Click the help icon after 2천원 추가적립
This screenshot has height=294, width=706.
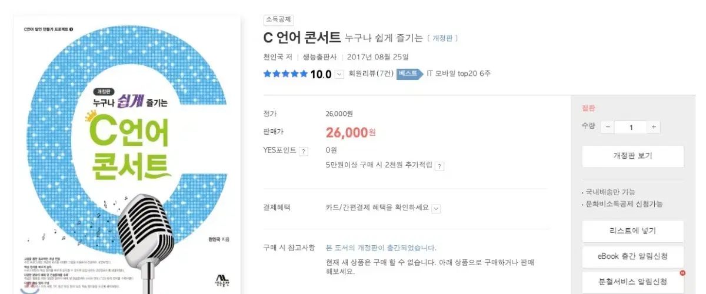click(x=439, y=166)
